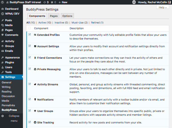Open Media settings submenu item

[5, 101]
